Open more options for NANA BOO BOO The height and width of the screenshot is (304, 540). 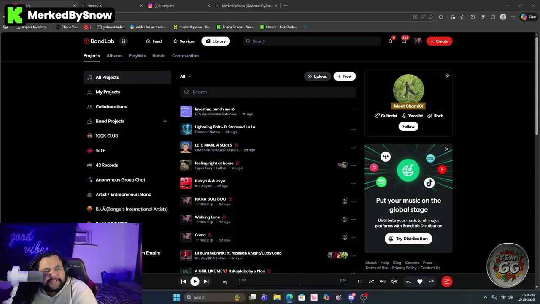(x=354, y=201)
